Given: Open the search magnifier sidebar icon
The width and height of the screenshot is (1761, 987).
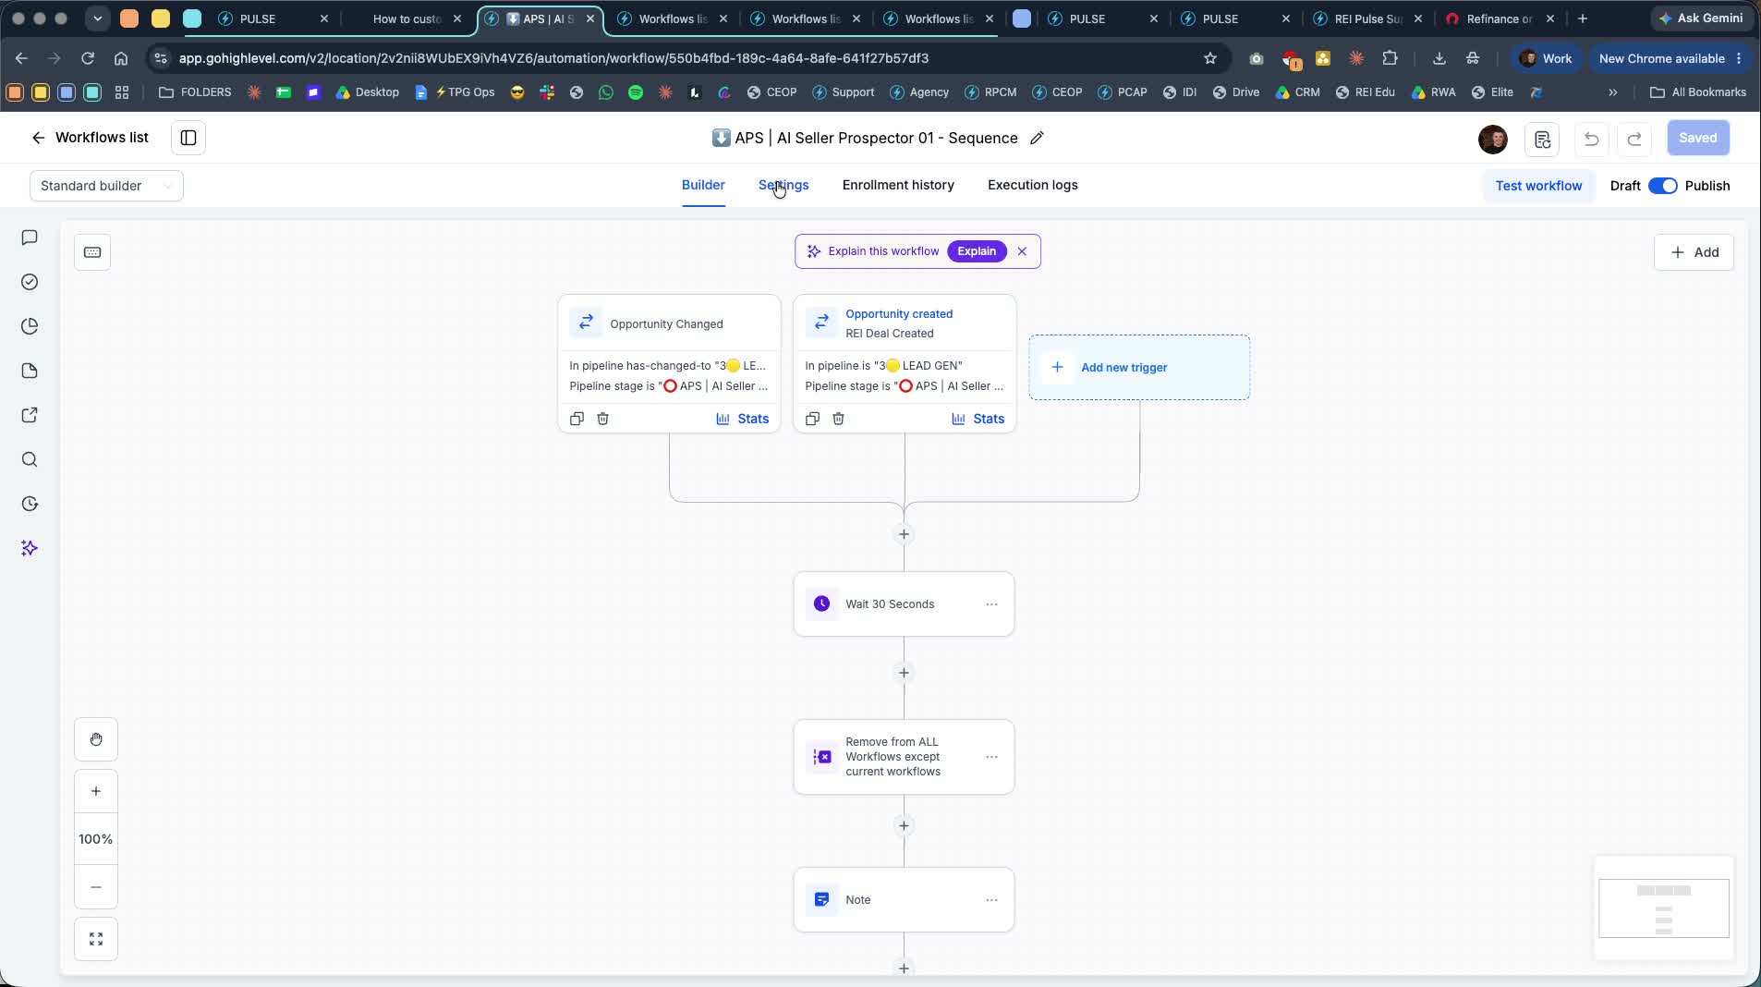Looking at the screenshot, I should (x=30, y=459).
